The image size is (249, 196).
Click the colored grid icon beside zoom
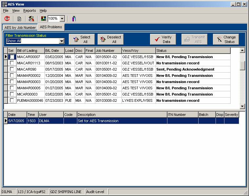[x=44, y=19]
